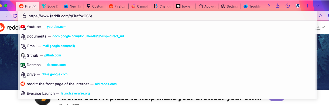Open the History clock icon
The width and height of the screenshot is (329, 105).
coord(287,6)
